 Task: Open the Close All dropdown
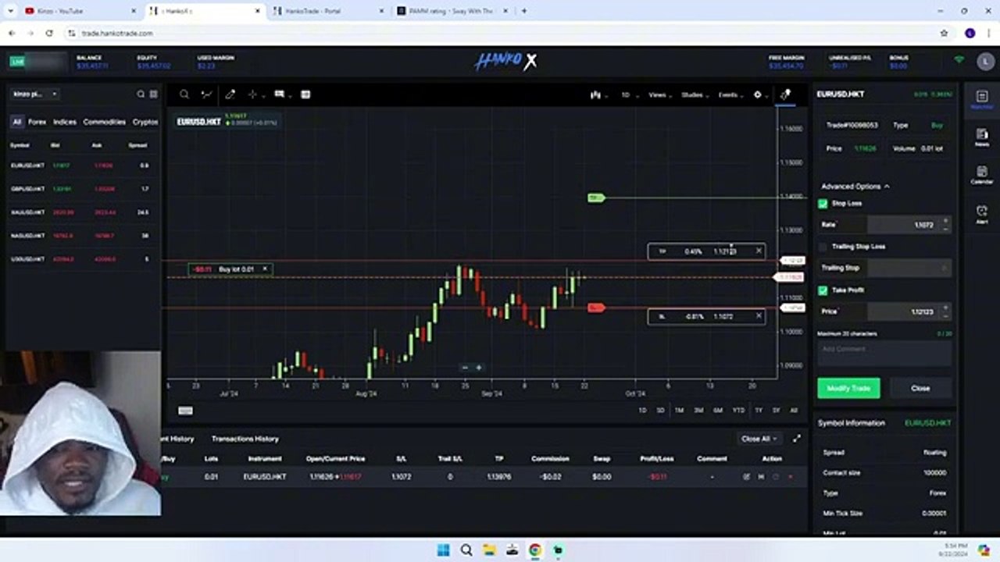click(x=758, y=439)
